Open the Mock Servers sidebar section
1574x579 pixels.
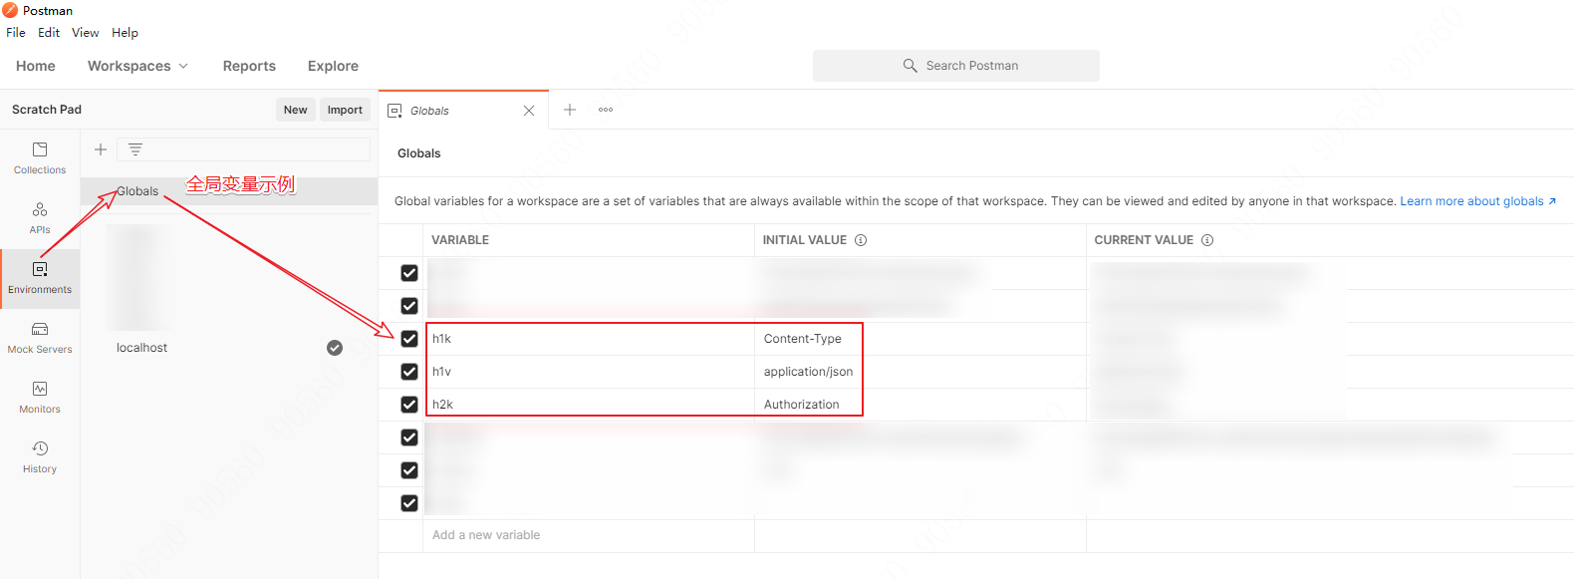[x=40, y=338]
